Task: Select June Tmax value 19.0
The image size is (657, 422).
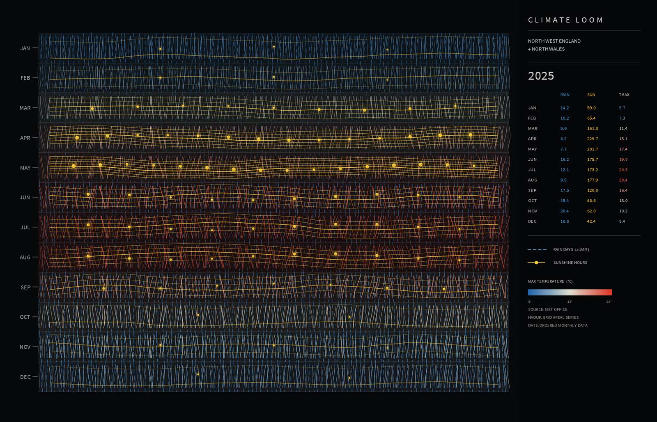Action: [623, 160]
